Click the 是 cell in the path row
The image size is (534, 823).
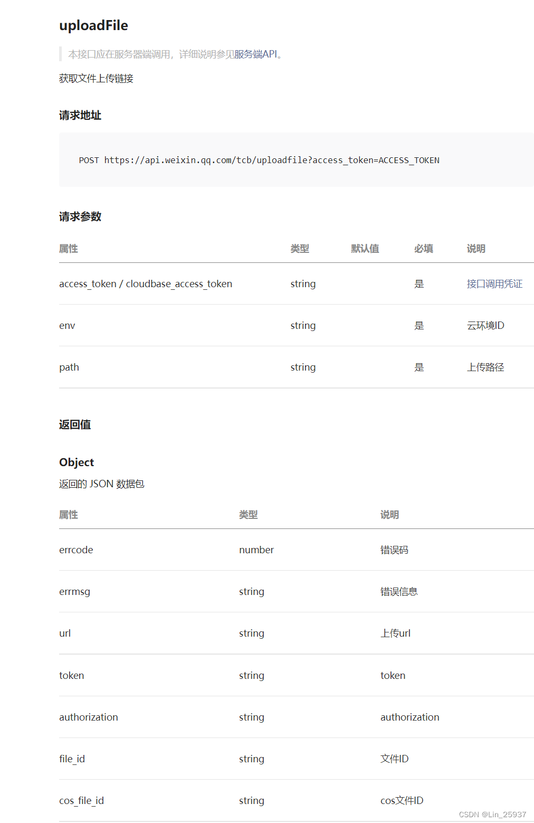click(419, 367)
